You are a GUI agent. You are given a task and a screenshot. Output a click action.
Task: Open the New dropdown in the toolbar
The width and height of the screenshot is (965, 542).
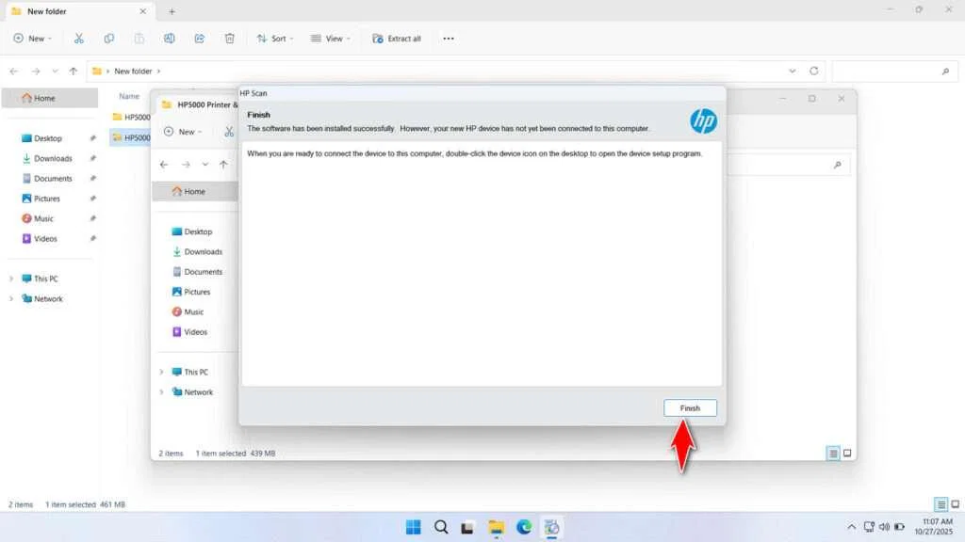pos(33,39)
